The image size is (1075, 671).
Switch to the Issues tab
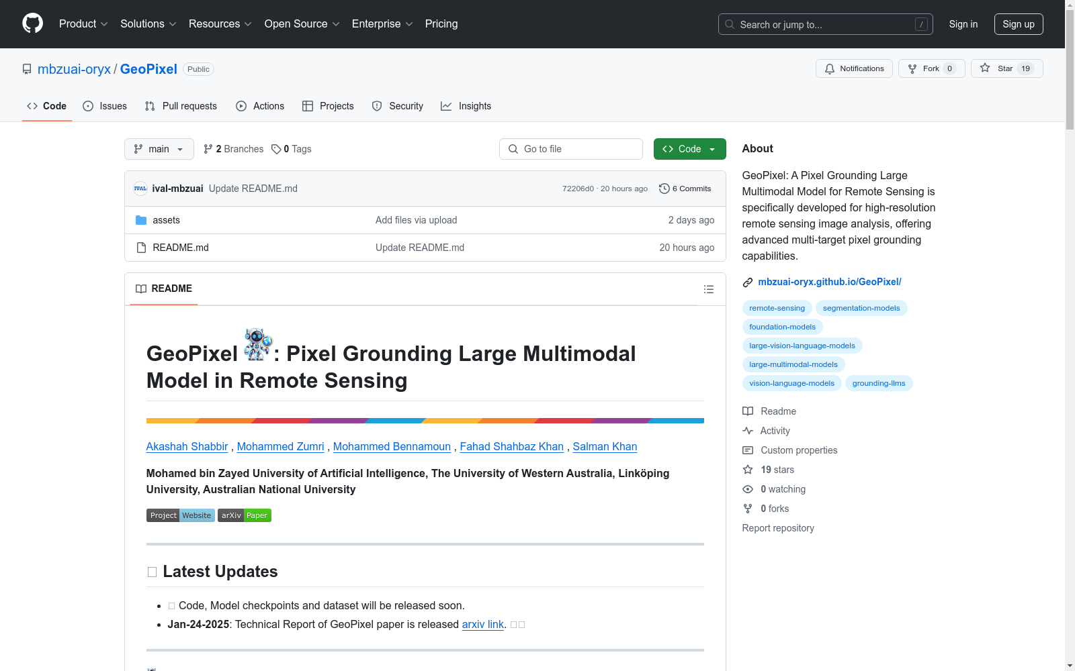tap(105, 106)
